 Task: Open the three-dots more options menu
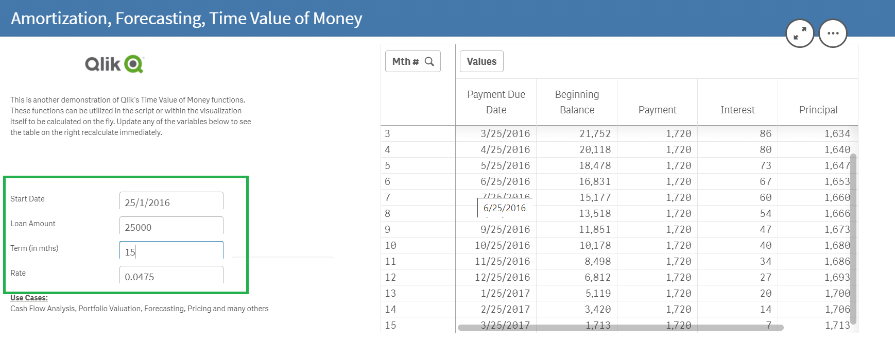[833, 33]
